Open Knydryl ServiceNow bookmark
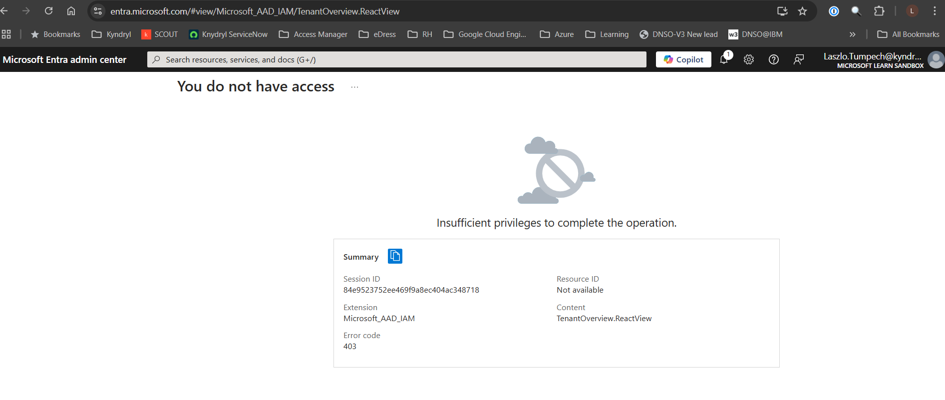945x400 pixels. pyautogui.click(x=228, y=34)
